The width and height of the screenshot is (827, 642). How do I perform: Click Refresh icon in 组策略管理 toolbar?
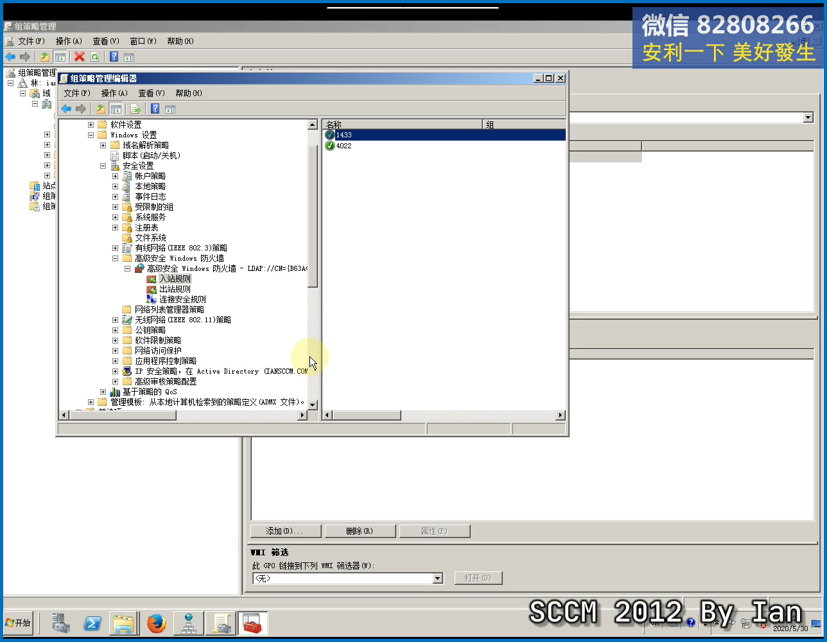(95, 57)
